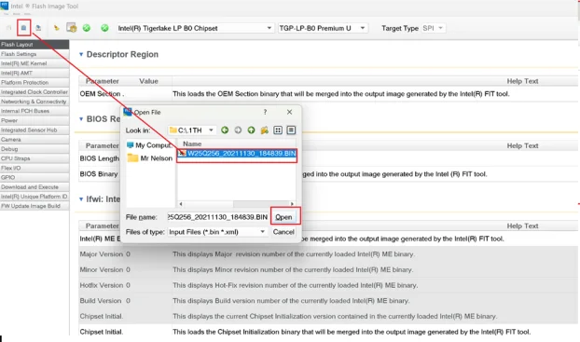Switch dialog to list view icon
Image resolution: width=580 pixels, height=342 pixels.
278,130
